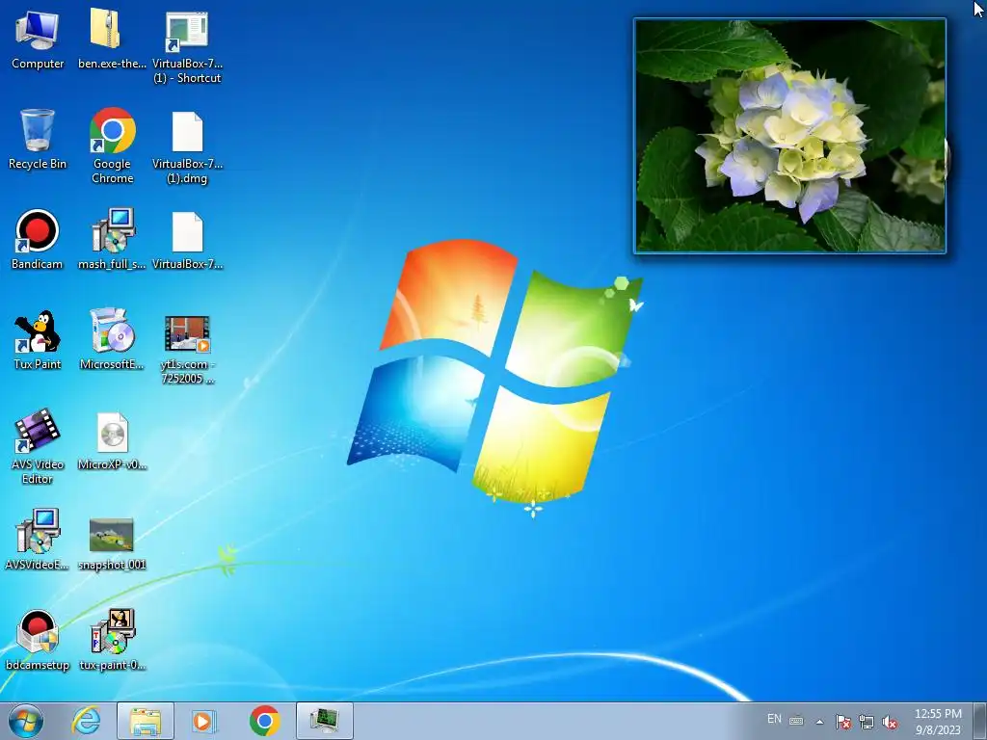Click the EN language indicator
This screenshot has width=987, height=740.
pos(774,719)
